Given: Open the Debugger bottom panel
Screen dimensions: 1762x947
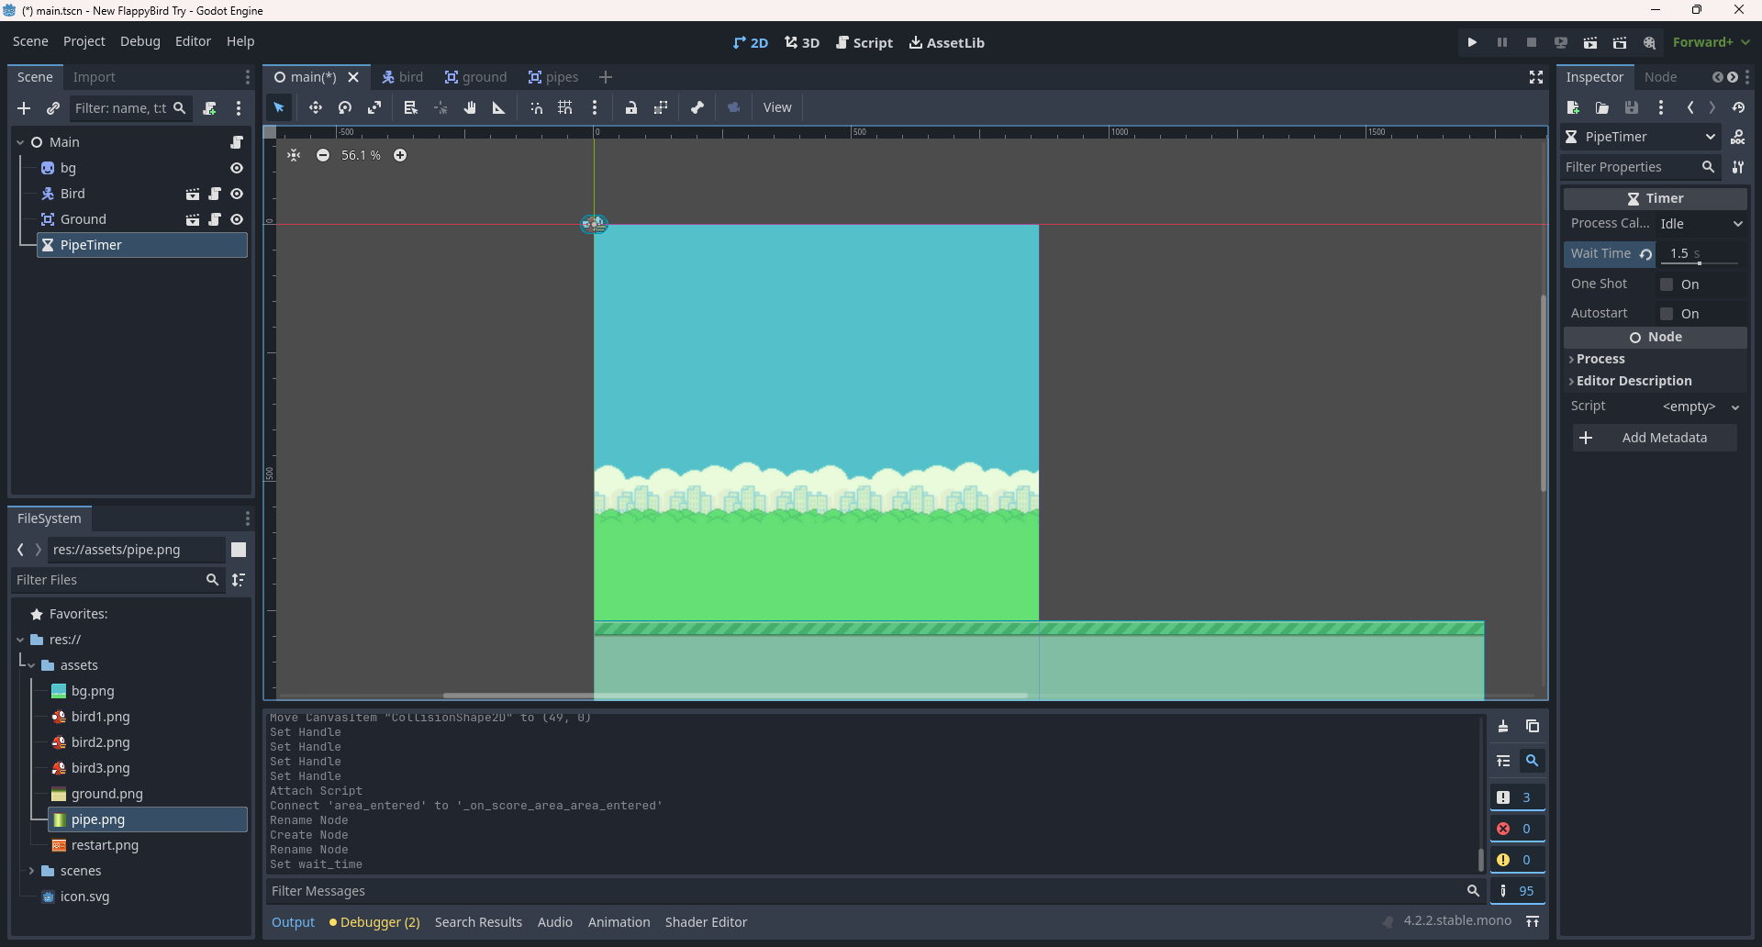Looking at the screenshot, I should 374,922.
